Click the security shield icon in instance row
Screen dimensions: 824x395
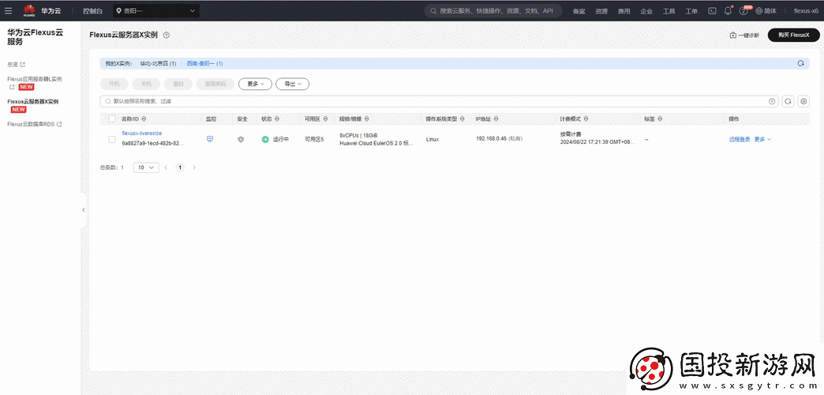[x=241, y=139]
